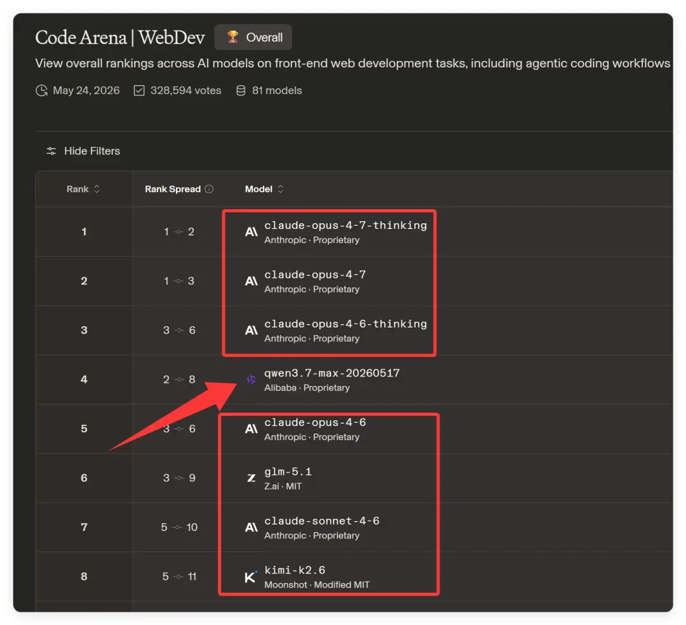Click the Anthropic logo beside claude-opus-4-6

(x=251, y=429)
